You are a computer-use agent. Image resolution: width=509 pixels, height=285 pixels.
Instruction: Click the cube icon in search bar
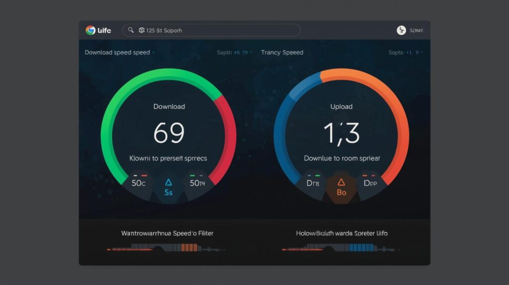pyautogui.click(x=142, y=30)
